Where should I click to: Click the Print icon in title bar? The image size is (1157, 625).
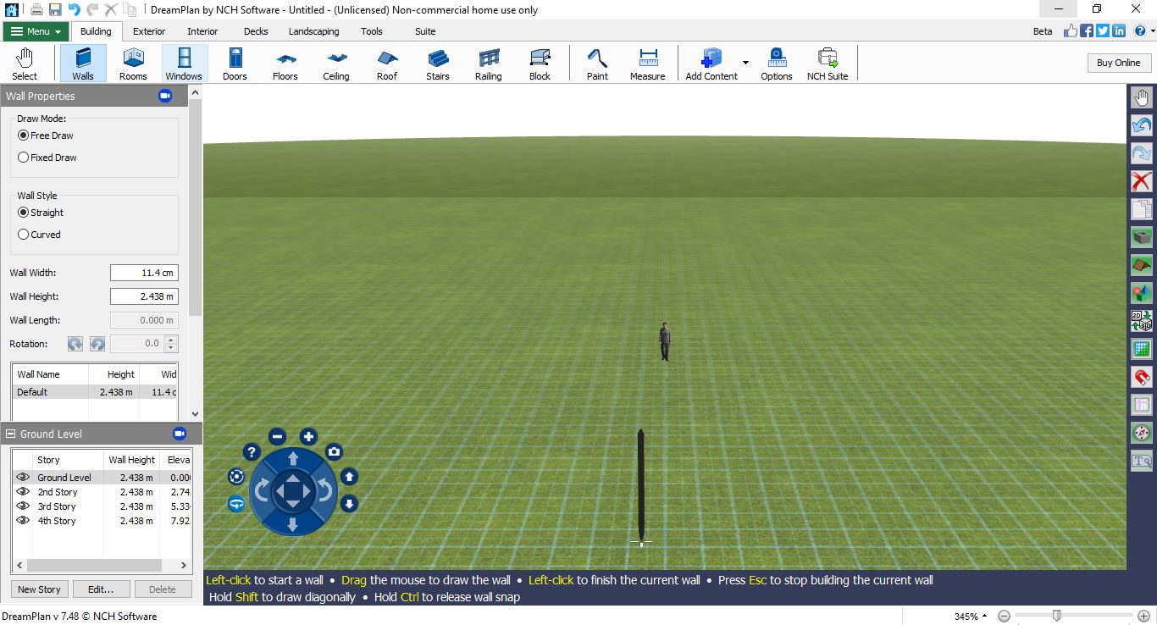(36, 9)
